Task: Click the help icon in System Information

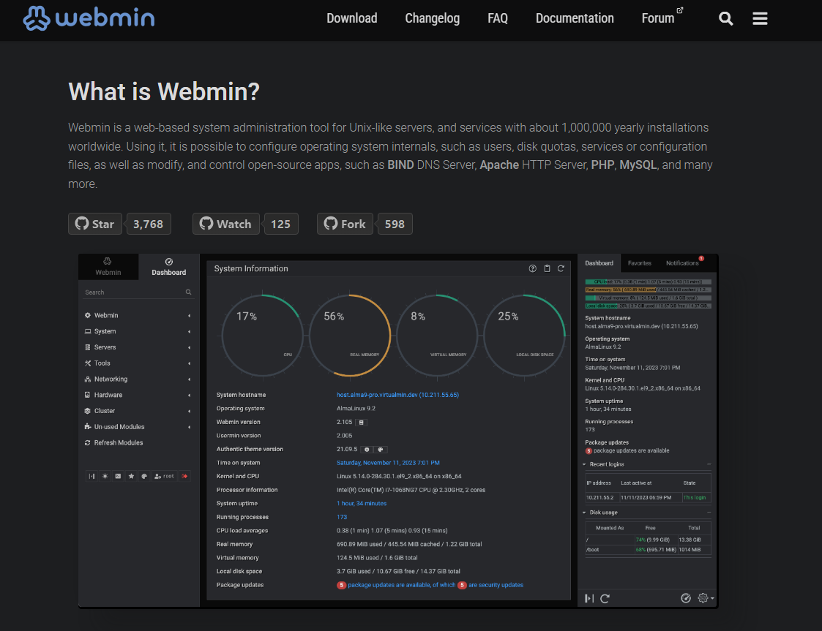Action: [533, 268]
